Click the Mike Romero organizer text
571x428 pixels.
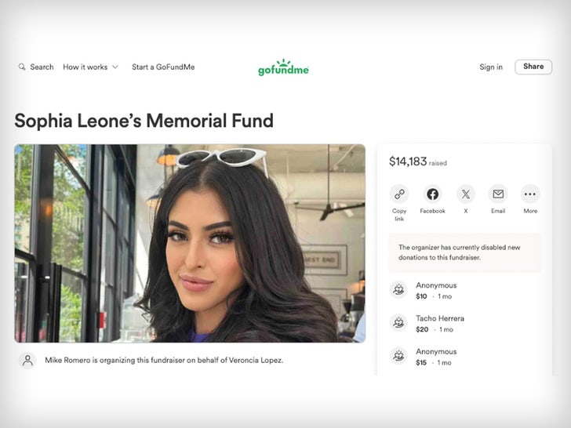(164, 361)
